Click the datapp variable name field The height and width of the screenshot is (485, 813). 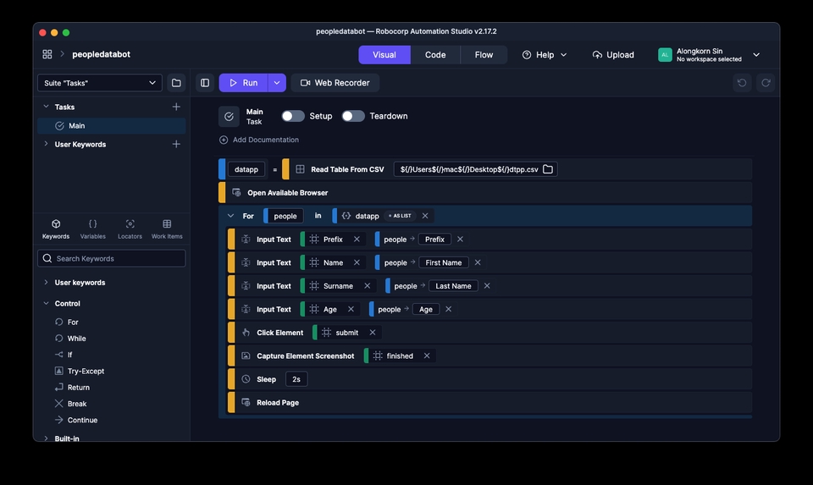(246, 169)
